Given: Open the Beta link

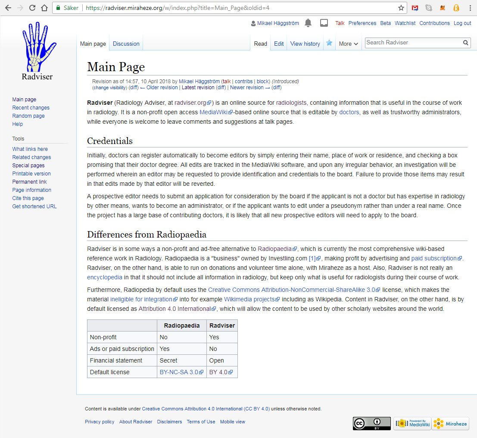Looking at the screenshot, I should 385,23.
